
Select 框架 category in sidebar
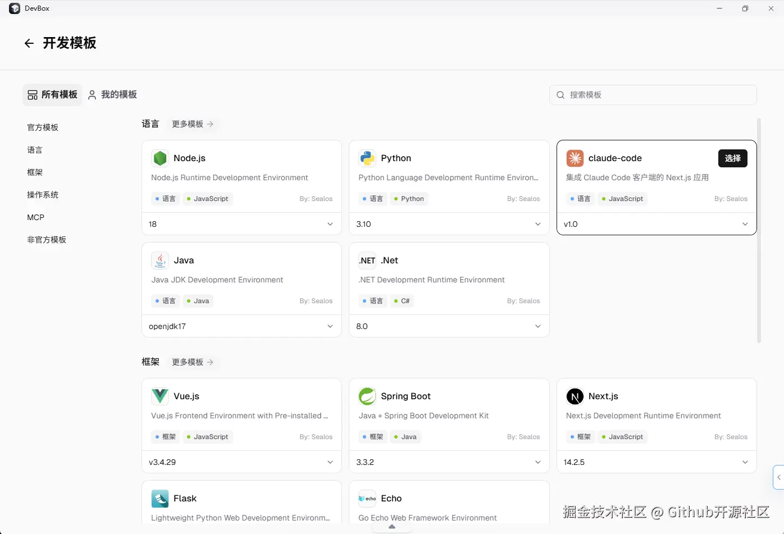coord(35,172)
